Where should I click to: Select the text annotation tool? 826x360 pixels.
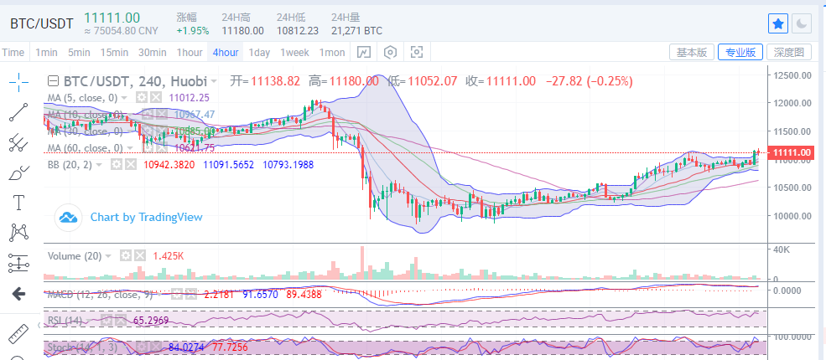click(x=19, y=203)
